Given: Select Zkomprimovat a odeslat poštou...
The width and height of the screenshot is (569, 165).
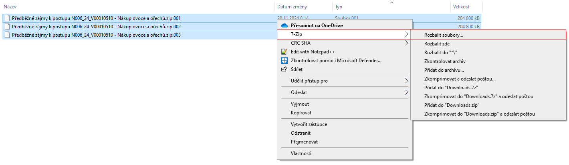Looking at the screenshot, I should [488, 79].
